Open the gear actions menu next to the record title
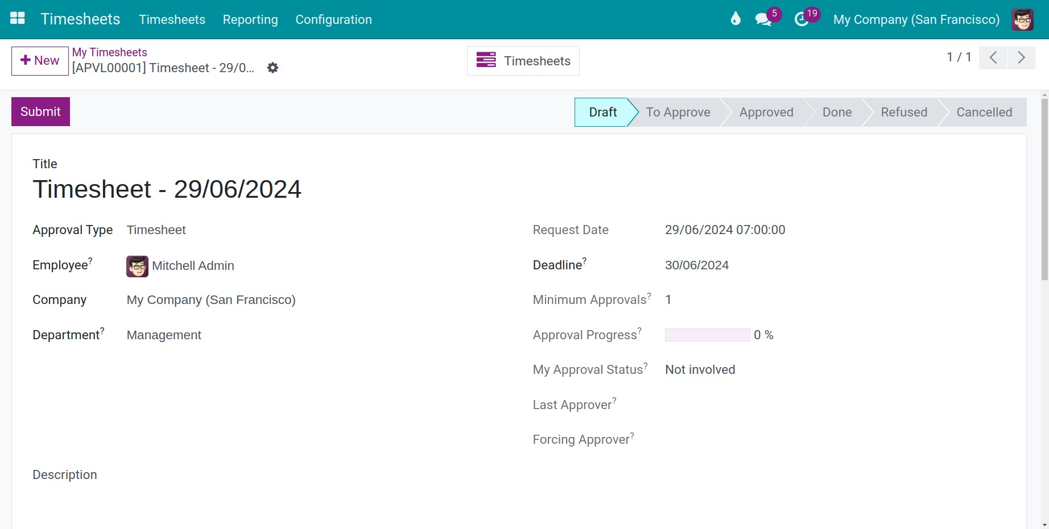Screen dimensions: 1049x529 coord(273,68)
